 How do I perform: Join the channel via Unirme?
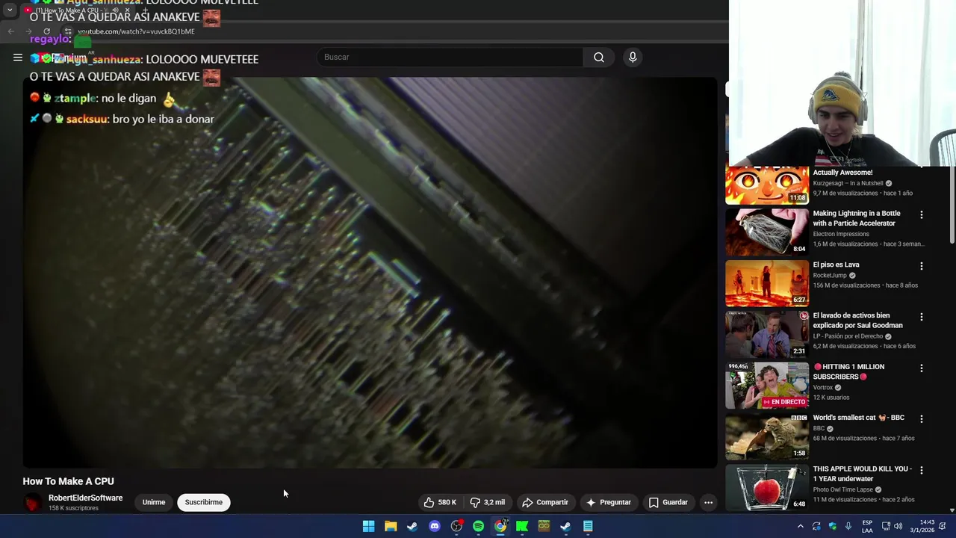pyautogui.click(x=154, y=502)
